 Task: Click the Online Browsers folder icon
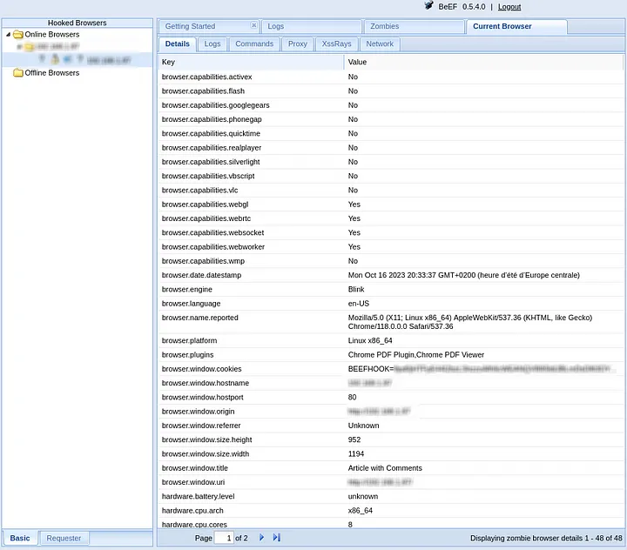coord(18,35)
